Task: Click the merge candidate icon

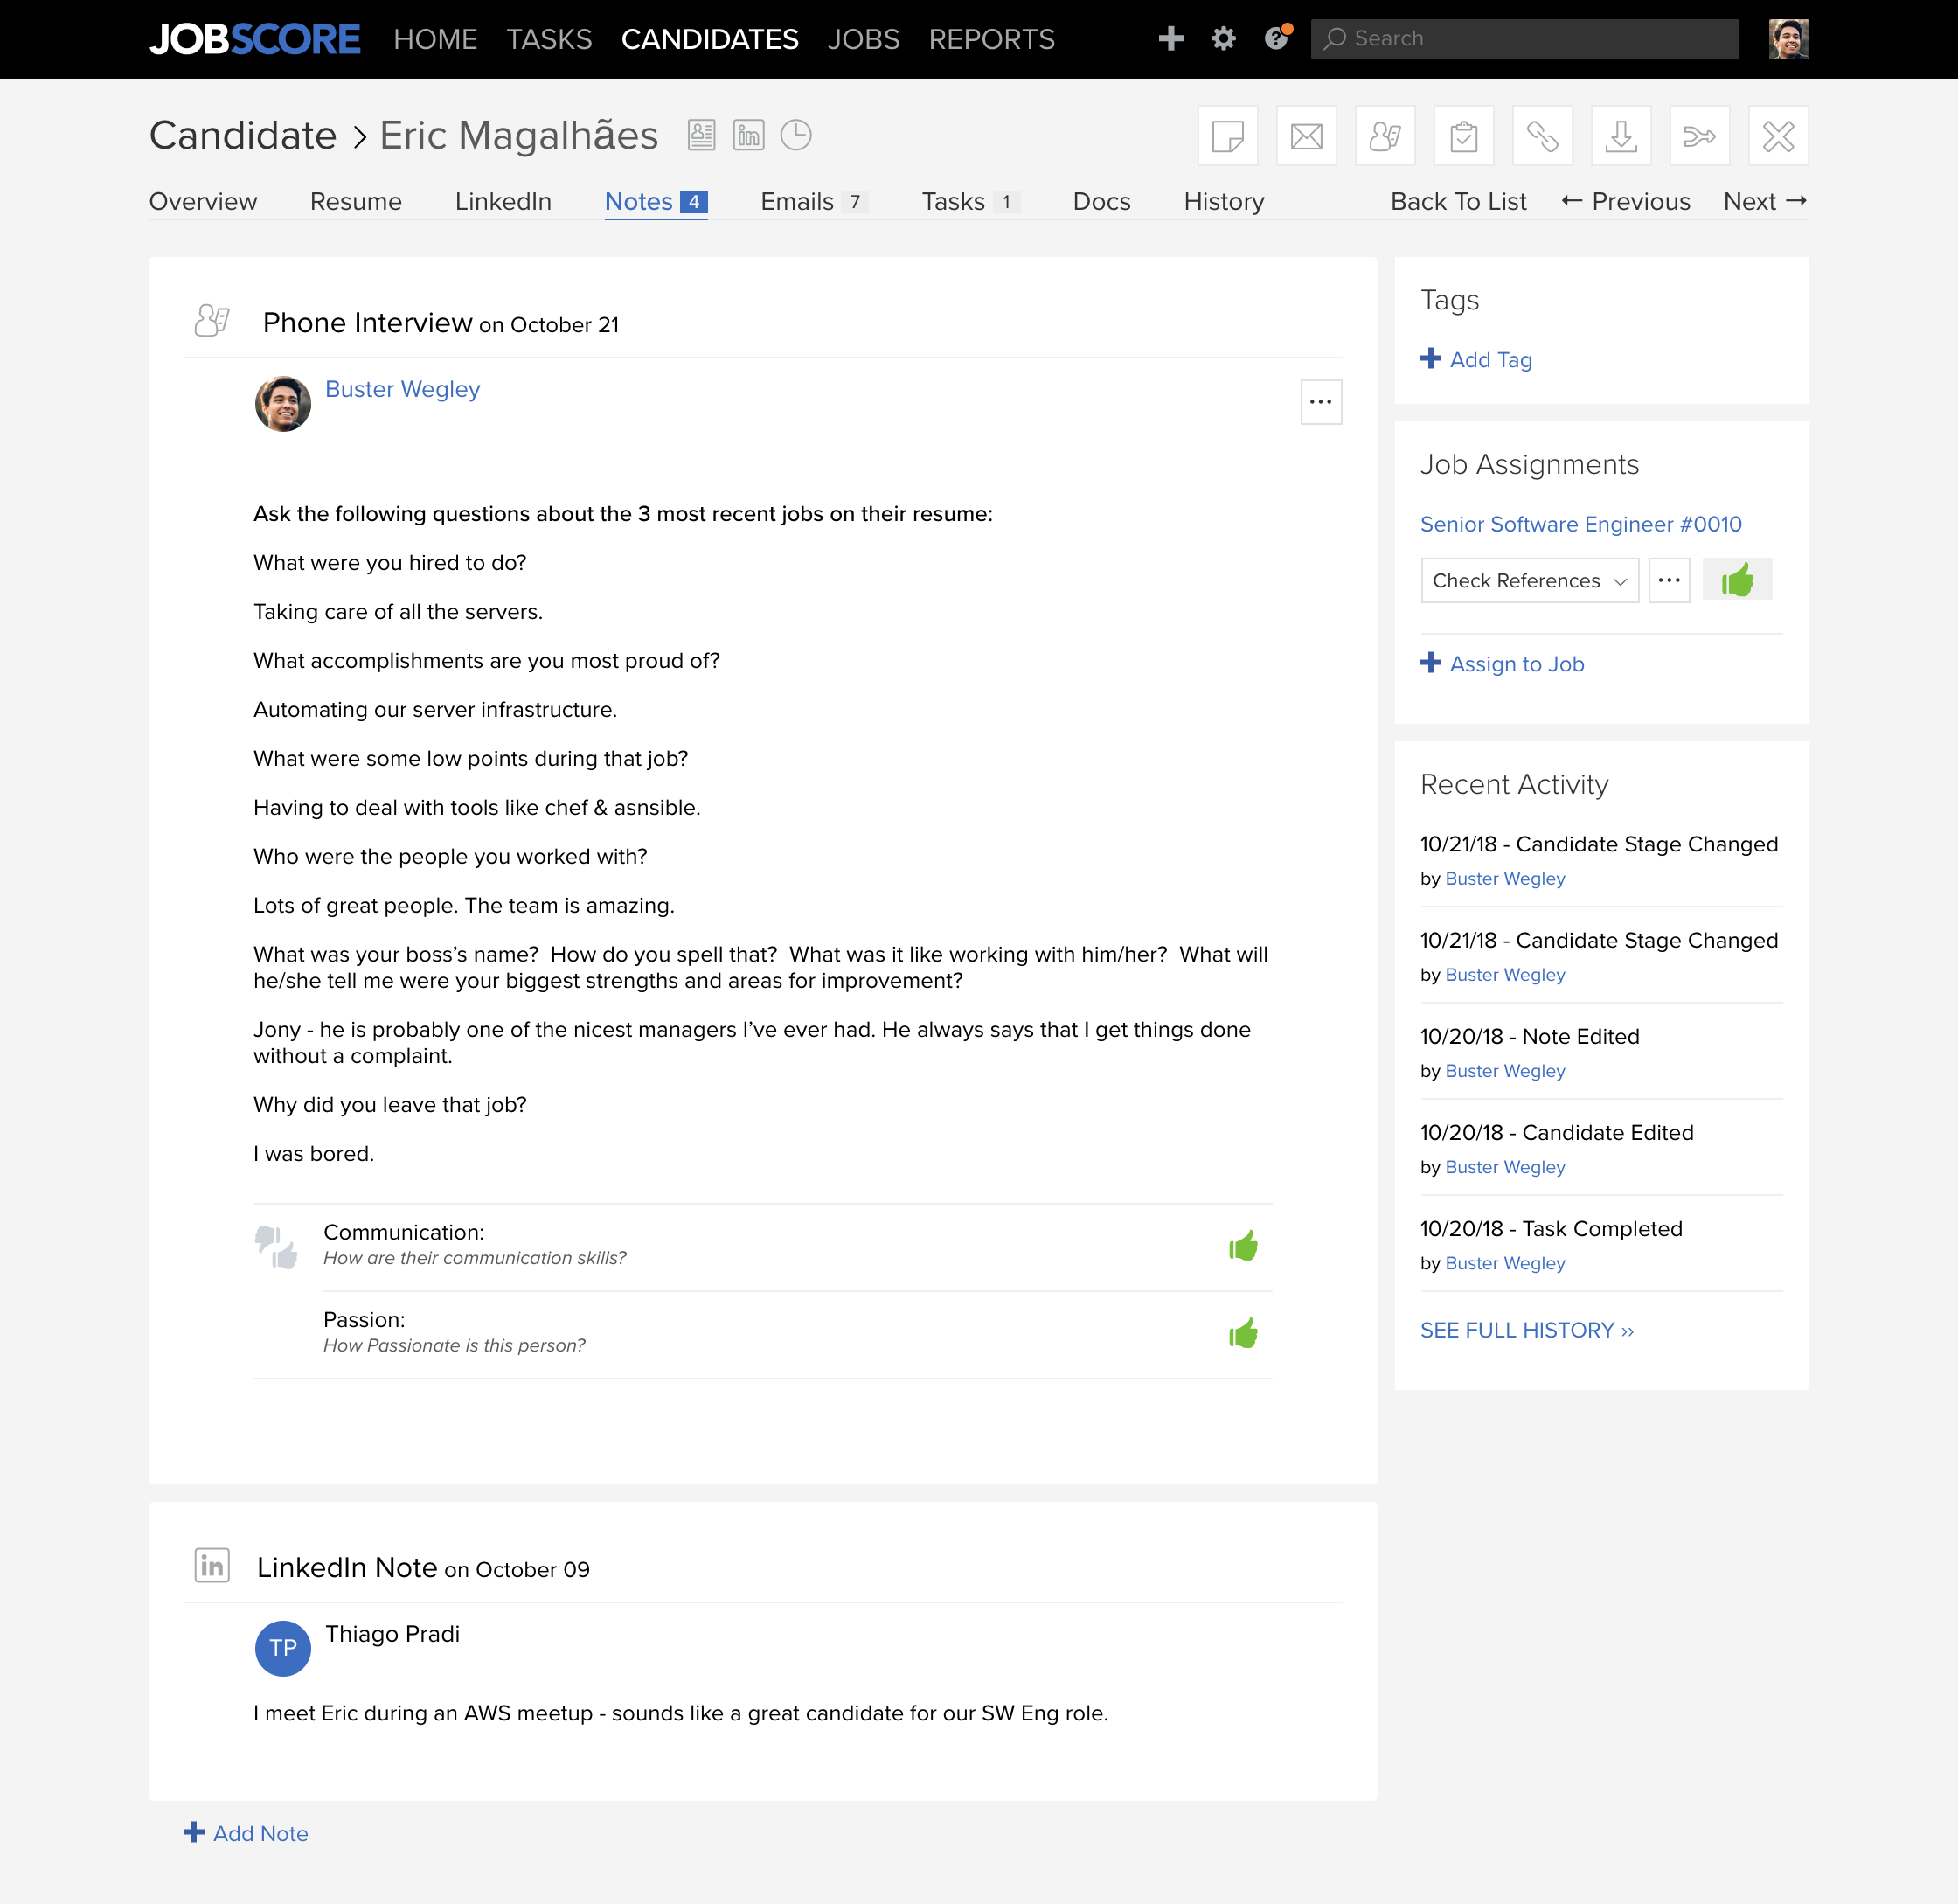Action: point(1699,135)
